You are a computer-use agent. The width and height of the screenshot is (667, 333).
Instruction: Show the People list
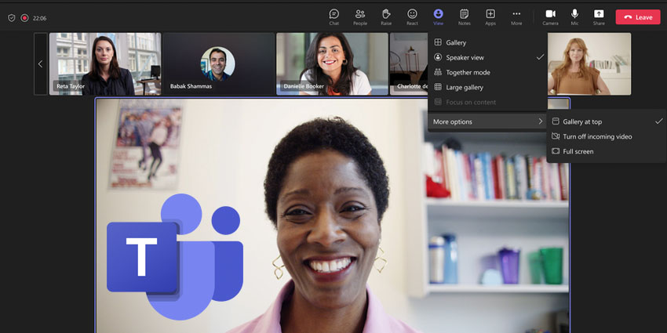[360, 17]
